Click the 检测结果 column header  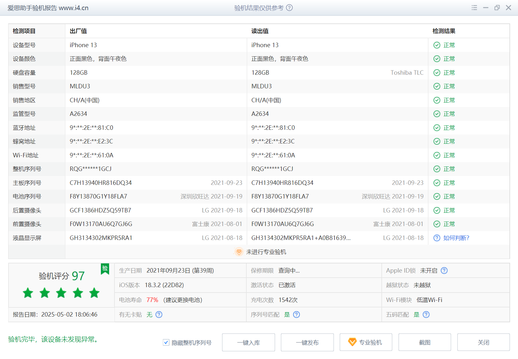444,31
